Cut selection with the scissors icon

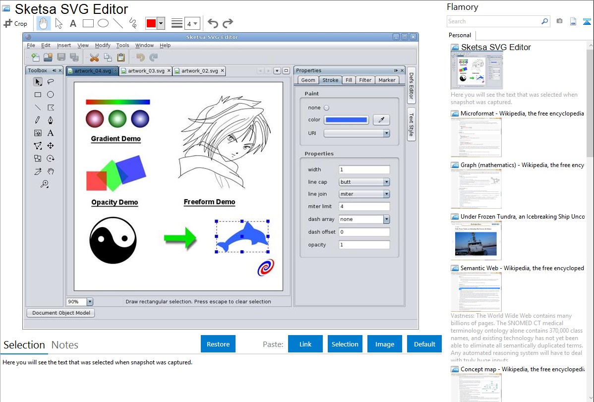[94, 57]
